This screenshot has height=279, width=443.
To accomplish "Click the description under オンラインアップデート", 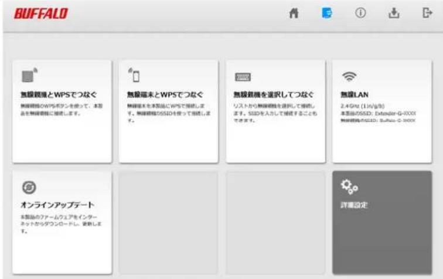I will (61, 224).
